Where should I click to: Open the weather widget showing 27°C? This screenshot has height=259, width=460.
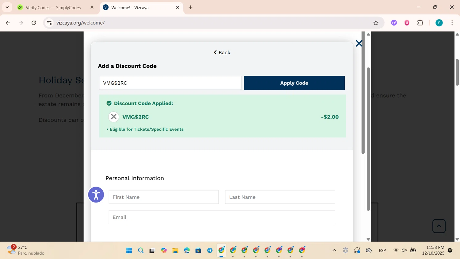pyautogui.click(x=26, y=250)
